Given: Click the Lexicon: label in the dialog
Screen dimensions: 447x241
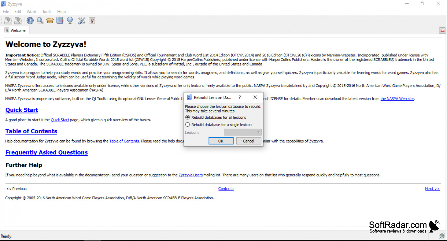Looking at the screenshot, I should coord(192,133).
